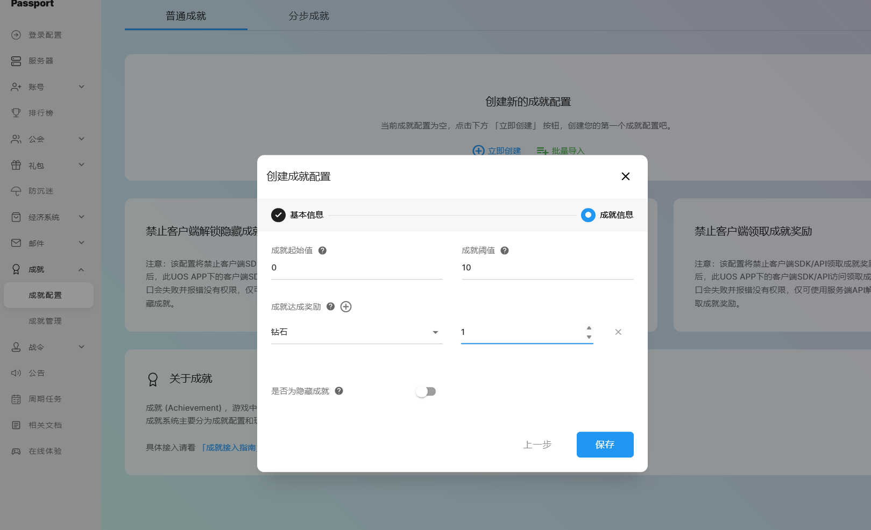
Task: Open 排行榜 from the sidebar
Action: [41, 113]
